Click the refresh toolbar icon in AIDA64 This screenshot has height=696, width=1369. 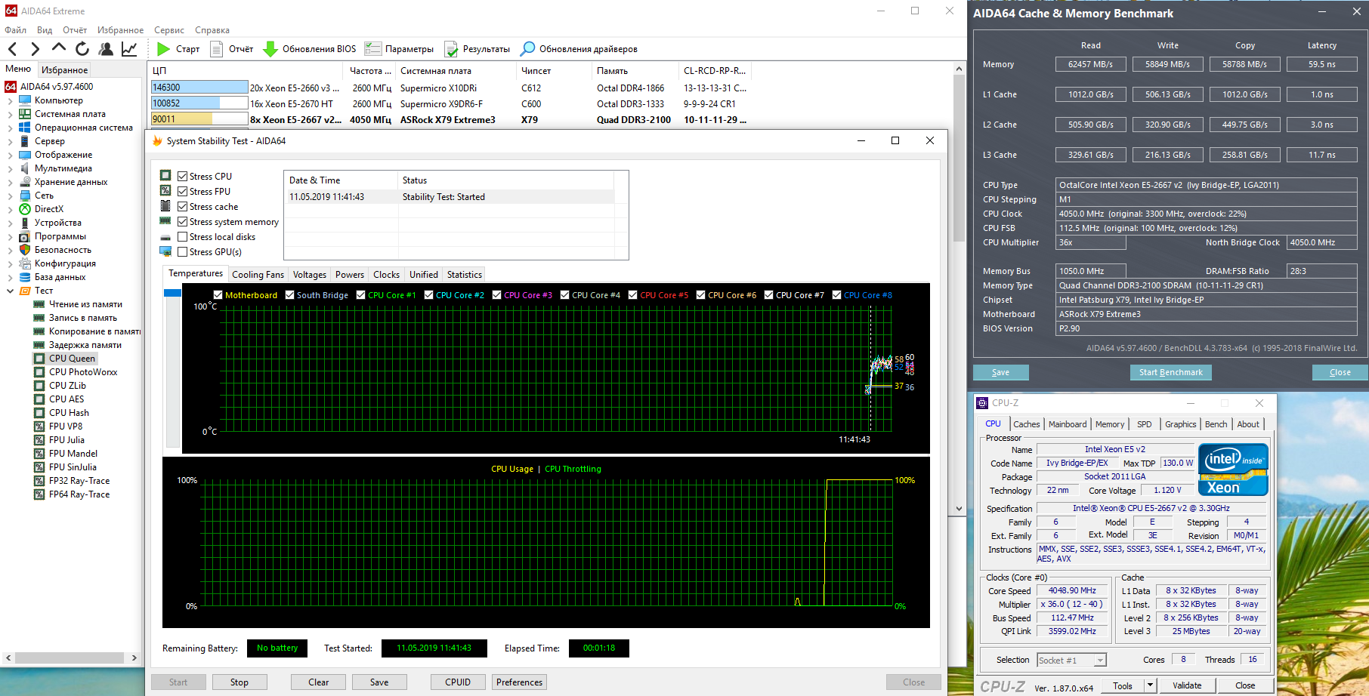[82, 49]
